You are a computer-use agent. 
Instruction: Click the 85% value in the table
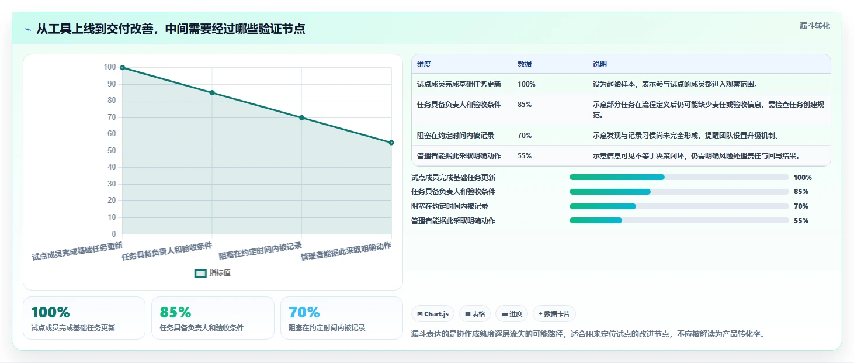pos(525,105)
